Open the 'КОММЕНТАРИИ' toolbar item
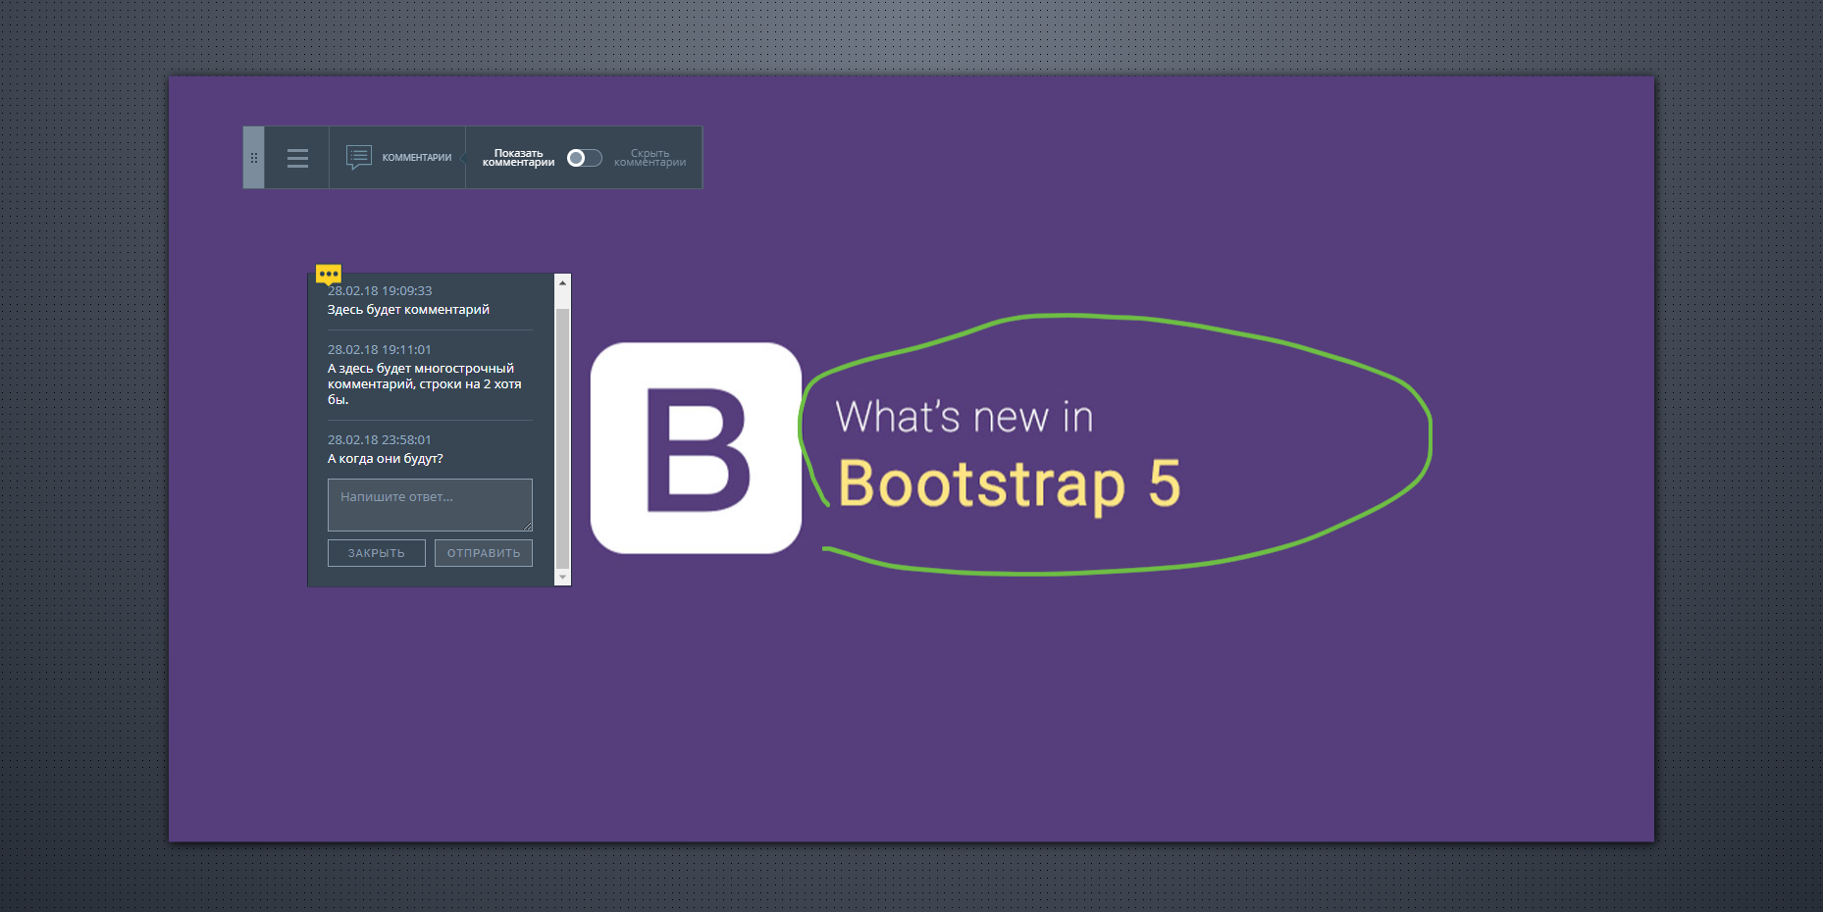Viewport: 1823px width, 912px height. 416,158
